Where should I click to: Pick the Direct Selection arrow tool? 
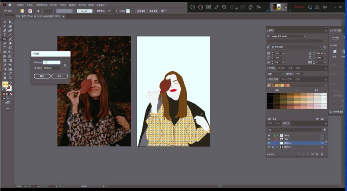click(10, 21)
